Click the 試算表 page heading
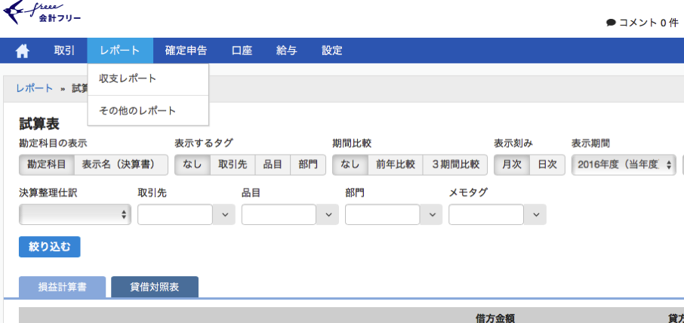684x323 pixels. (x=39, y=124)
